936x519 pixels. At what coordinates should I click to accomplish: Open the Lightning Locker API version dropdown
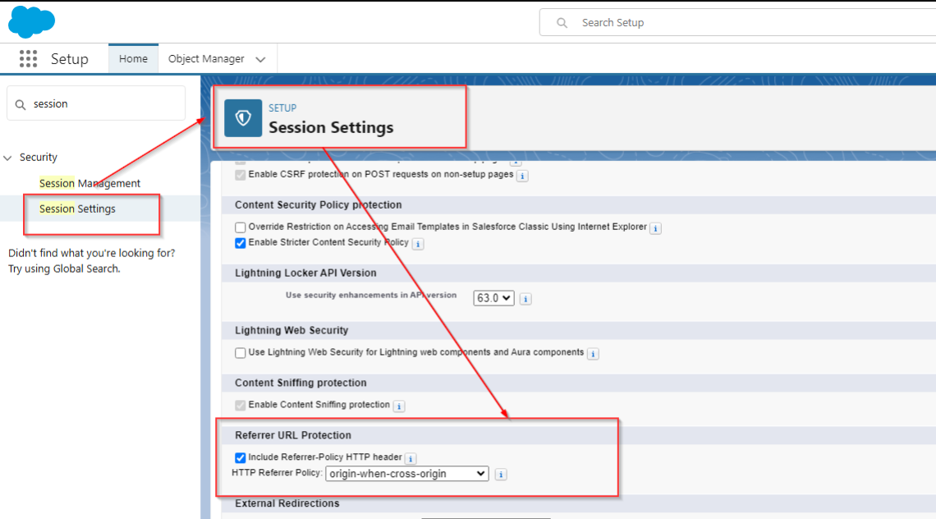(493, 298)
